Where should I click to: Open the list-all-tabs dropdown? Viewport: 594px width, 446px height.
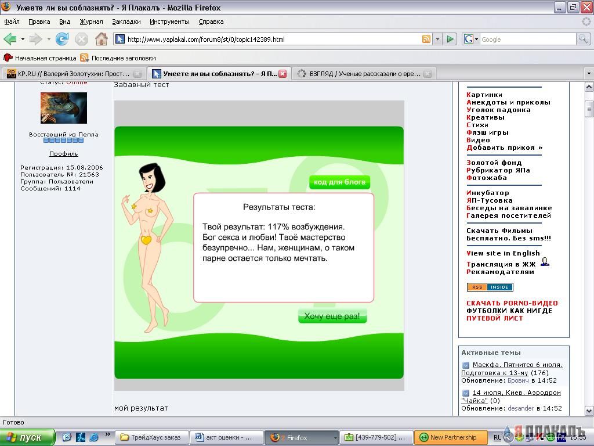[588, 73]
